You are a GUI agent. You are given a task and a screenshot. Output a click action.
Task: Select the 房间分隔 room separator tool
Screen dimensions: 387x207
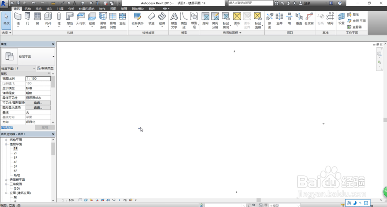coord(215,20)
